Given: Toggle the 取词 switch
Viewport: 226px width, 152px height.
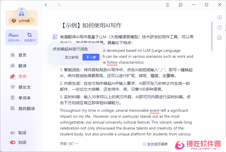Looking at the screenshot, I should point(13,133).
